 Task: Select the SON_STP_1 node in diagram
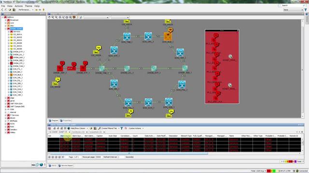[x=114, y=50]
